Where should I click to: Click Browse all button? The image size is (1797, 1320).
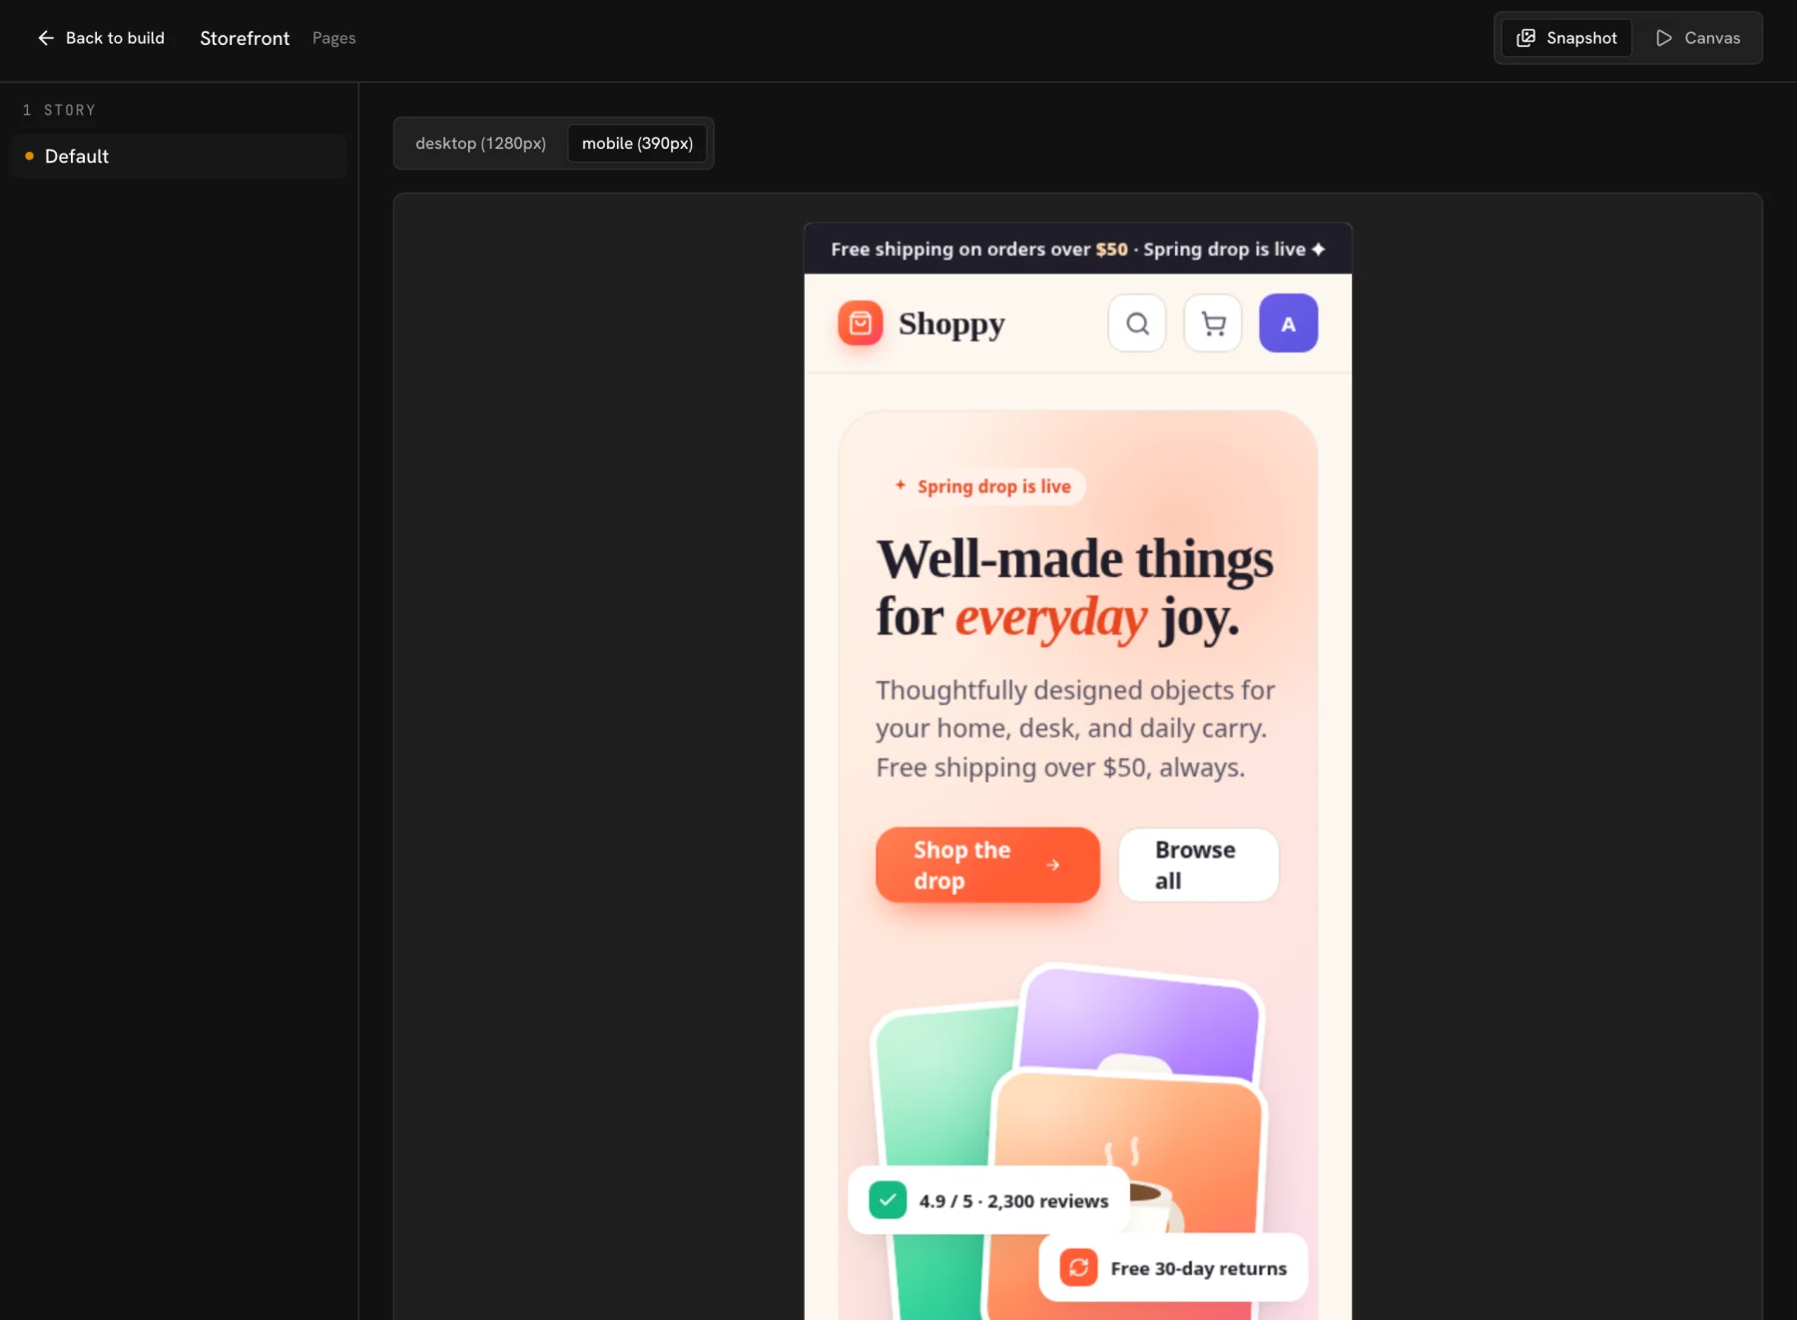pyautogui.click(x=1198, y=865)
